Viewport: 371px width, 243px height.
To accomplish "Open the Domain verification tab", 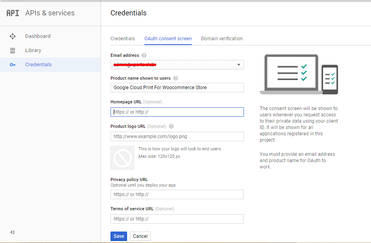I will tap(222, 39).
